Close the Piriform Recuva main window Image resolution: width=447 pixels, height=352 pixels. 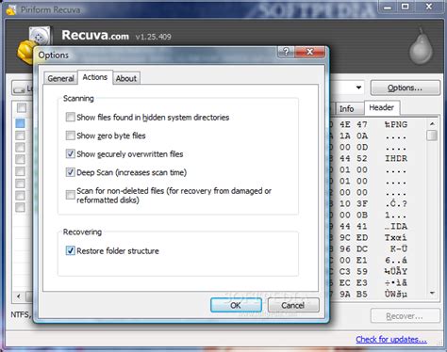[x=429, y=7]
